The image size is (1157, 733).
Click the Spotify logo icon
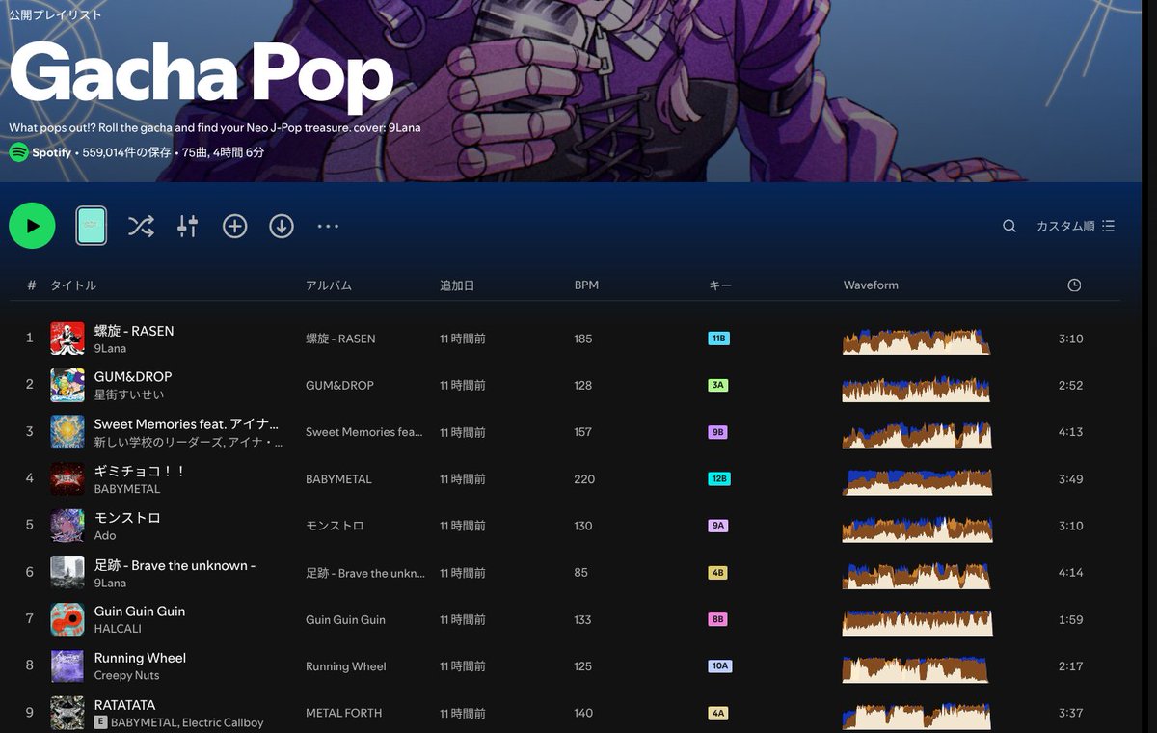click(x=18, y=152)
